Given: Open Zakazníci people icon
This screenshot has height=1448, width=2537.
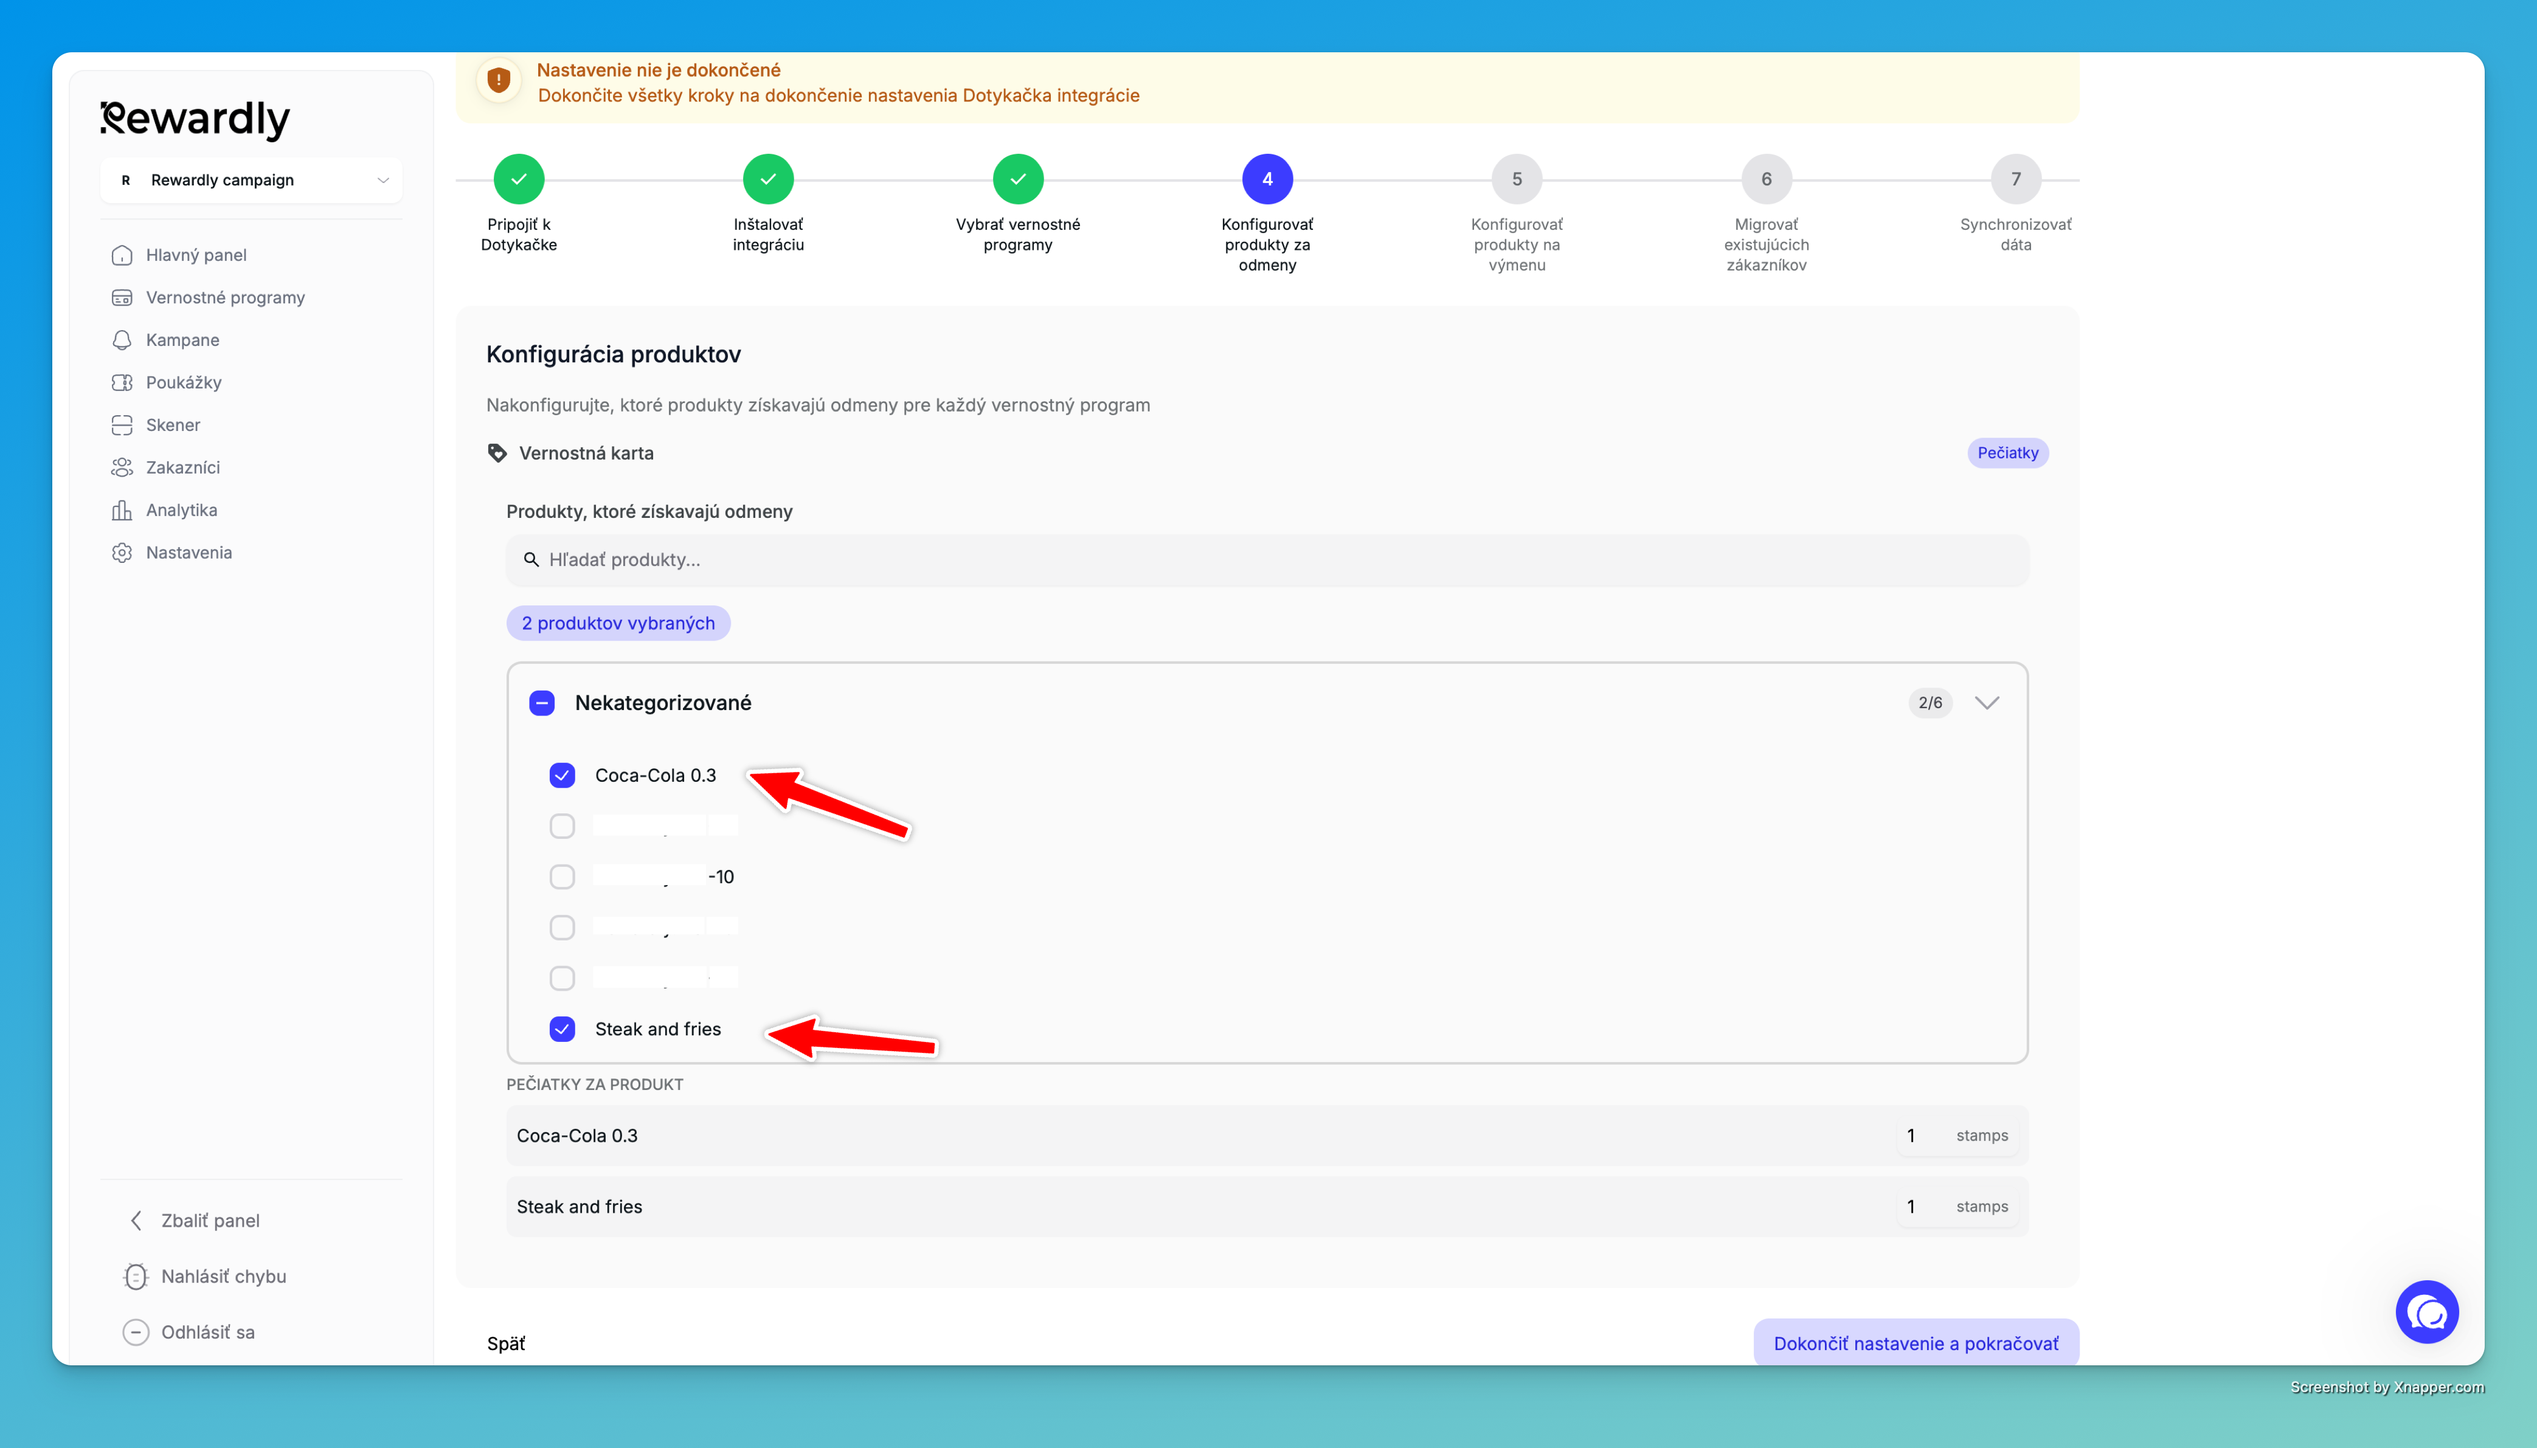Looking at the screenshot, I should click(122, 467).
